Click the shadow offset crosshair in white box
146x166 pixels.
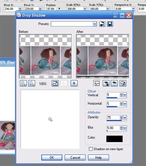(x=50, y=120)
